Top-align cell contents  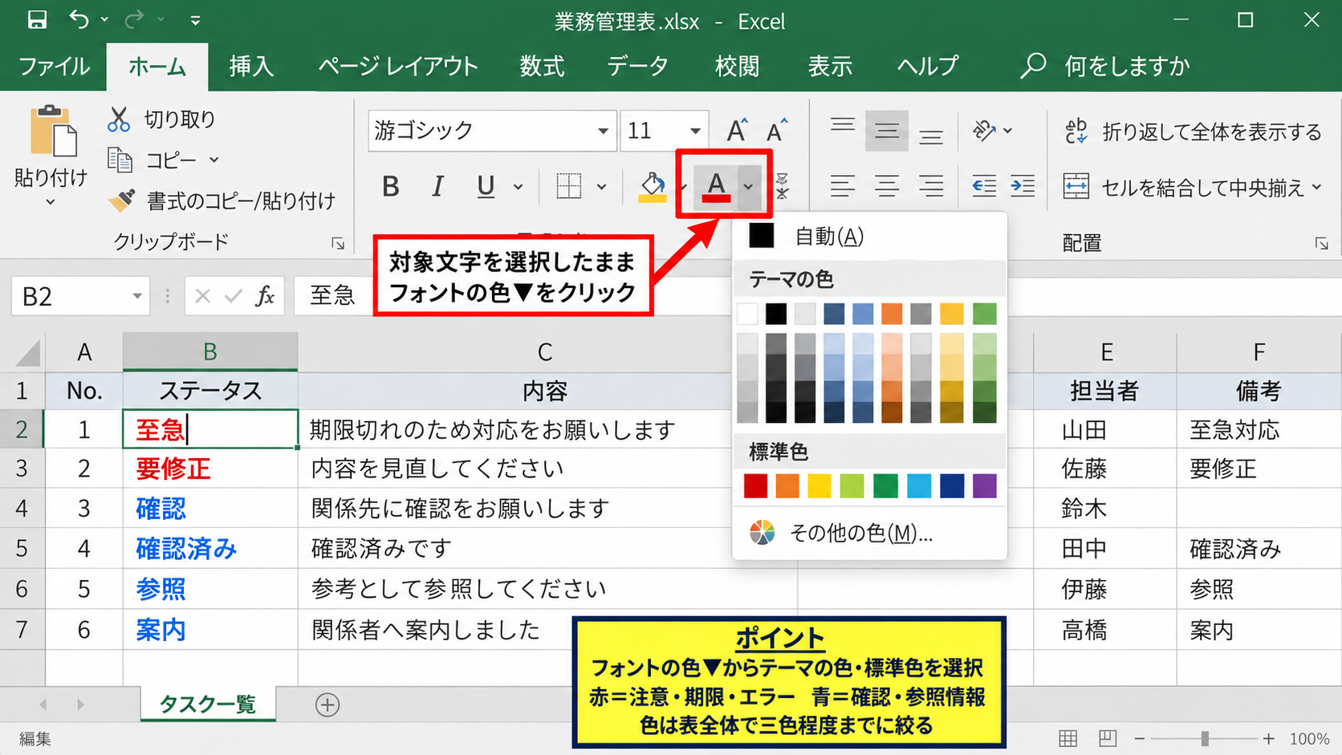pos(842,126)
